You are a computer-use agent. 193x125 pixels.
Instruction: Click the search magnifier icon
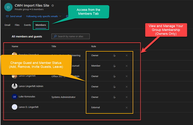[x=55, y=36]
